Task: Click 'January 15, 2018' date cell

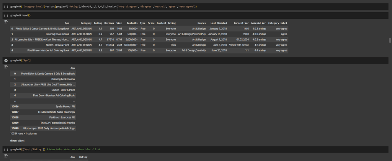Action: click(217, 34)
